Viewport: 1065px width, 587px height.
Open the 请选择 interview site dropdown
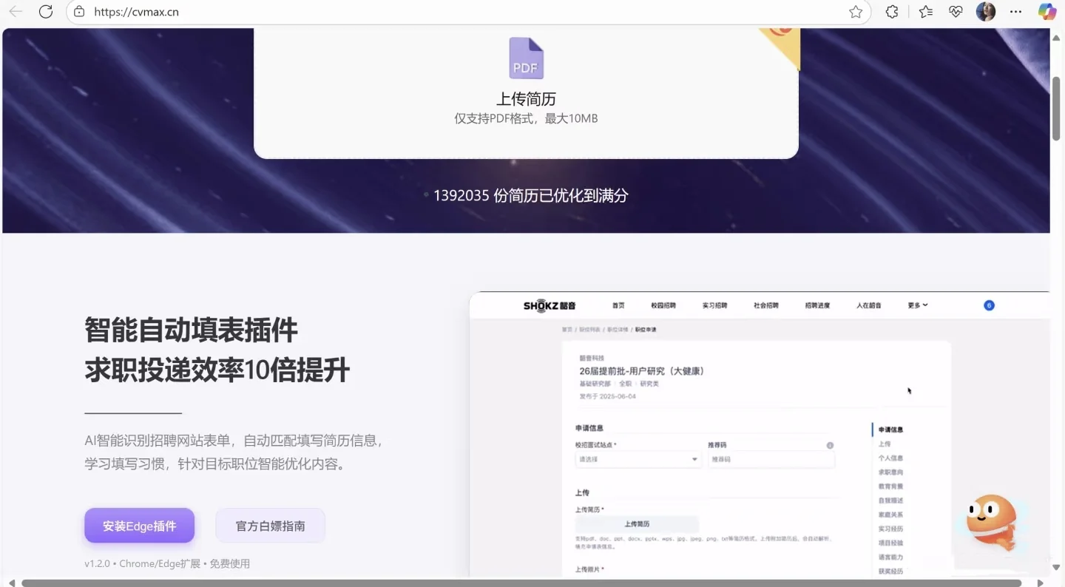pos(638,459)
